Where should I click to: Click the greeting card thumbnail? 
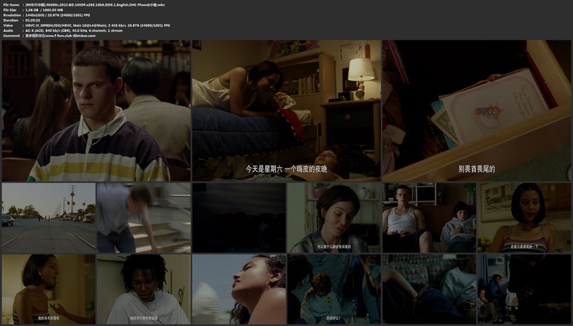(476, 111)
